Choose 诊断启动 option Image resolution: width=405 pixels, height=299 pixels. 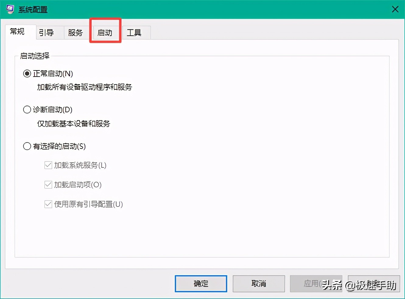27,109
